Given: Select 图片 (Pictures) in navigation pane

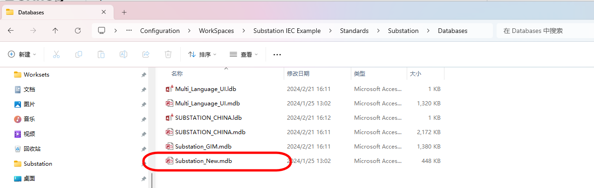Looking at the screenshot, I should click(29, 104).
